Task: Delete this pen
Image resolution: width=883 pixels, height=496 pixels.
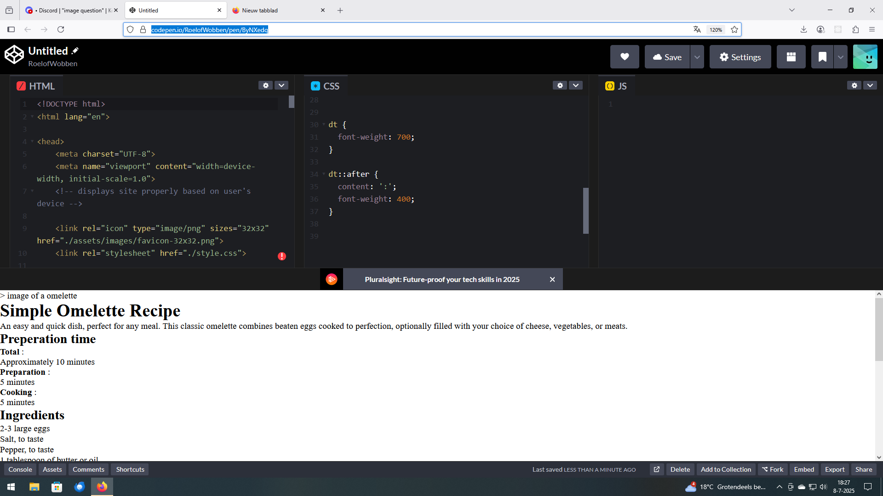Action: 680,469
